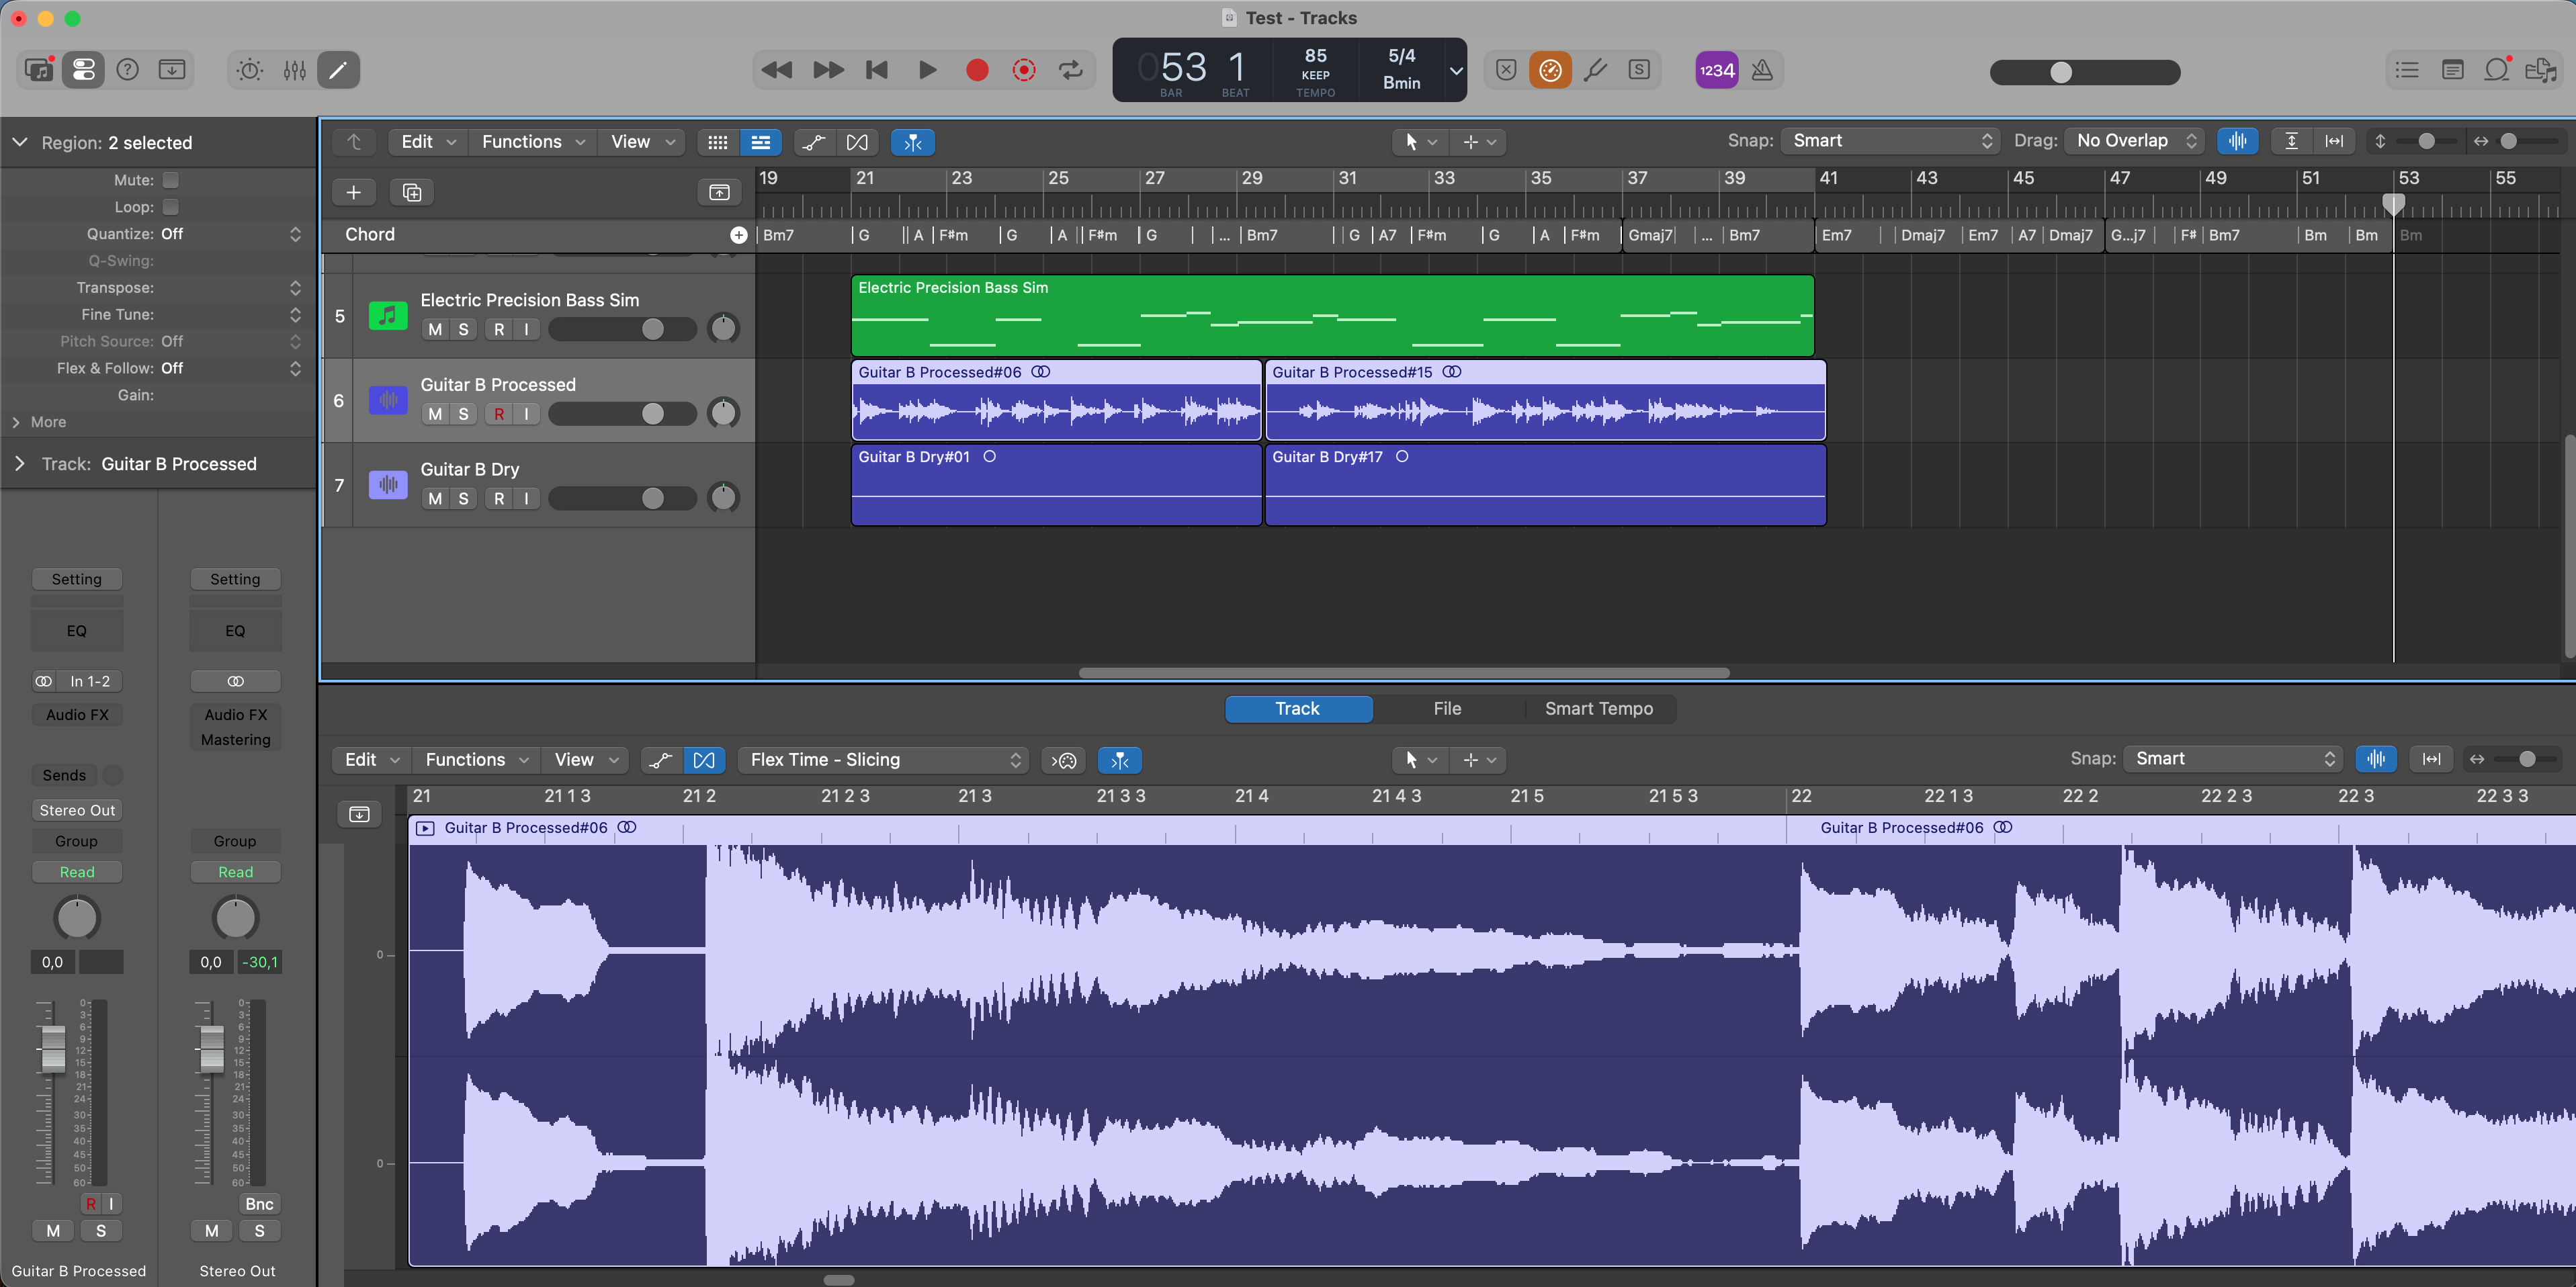This screenshot has width=2576, height=1287.
Task: Open the Mixer from control bar
Action: click(294, 70)
